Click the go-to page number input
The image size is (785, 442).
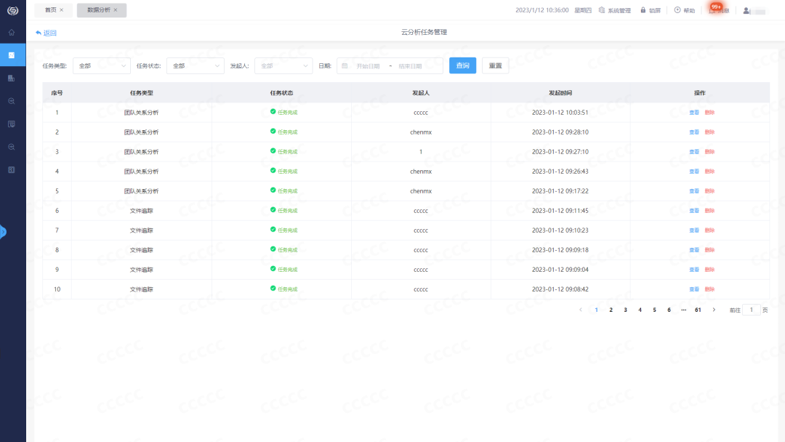click(752, 310)
